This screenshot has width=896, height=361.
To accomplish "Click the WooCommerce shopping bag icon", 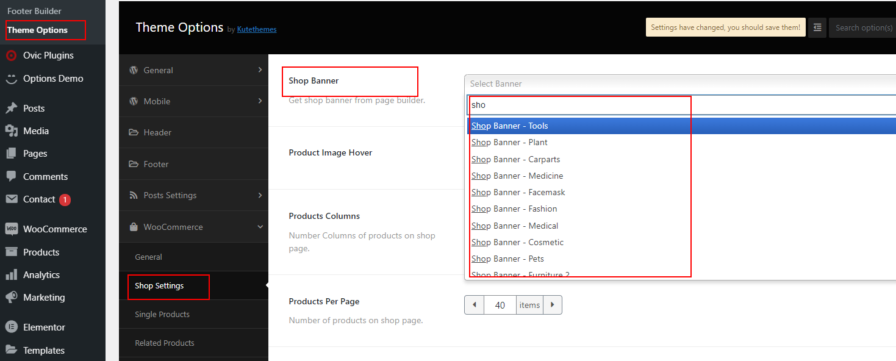I will (x=134, y=227).
